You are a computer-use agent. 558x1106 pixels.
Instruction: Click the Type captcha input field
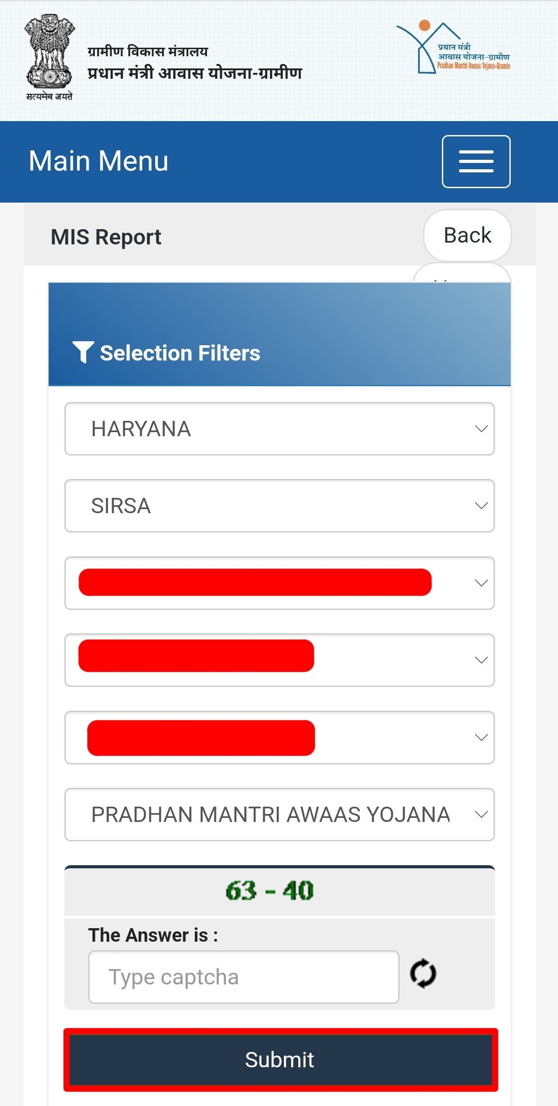(243, 977)
